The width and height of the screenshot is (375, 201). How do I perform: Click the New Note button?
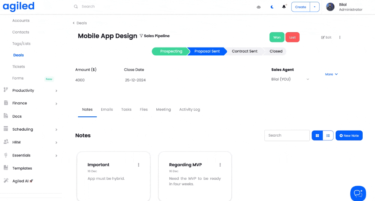tap(349, 135)
